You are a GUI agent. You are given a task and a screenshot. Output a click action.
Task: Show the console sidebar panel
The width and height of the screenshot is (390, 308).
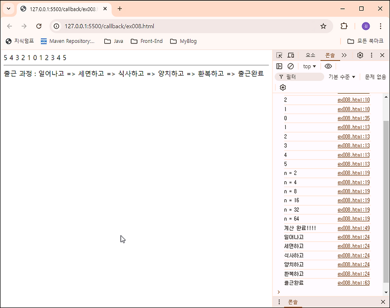pyautogui.click(x=279, y=66)
